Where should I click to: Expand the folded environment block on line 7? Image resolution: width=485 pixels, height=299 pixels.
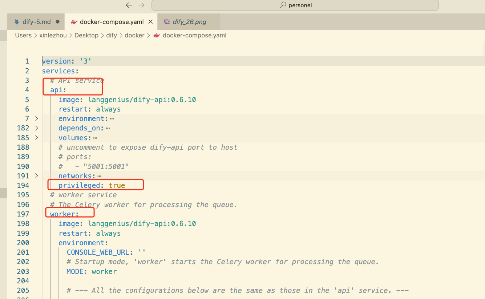click(36, 118)
